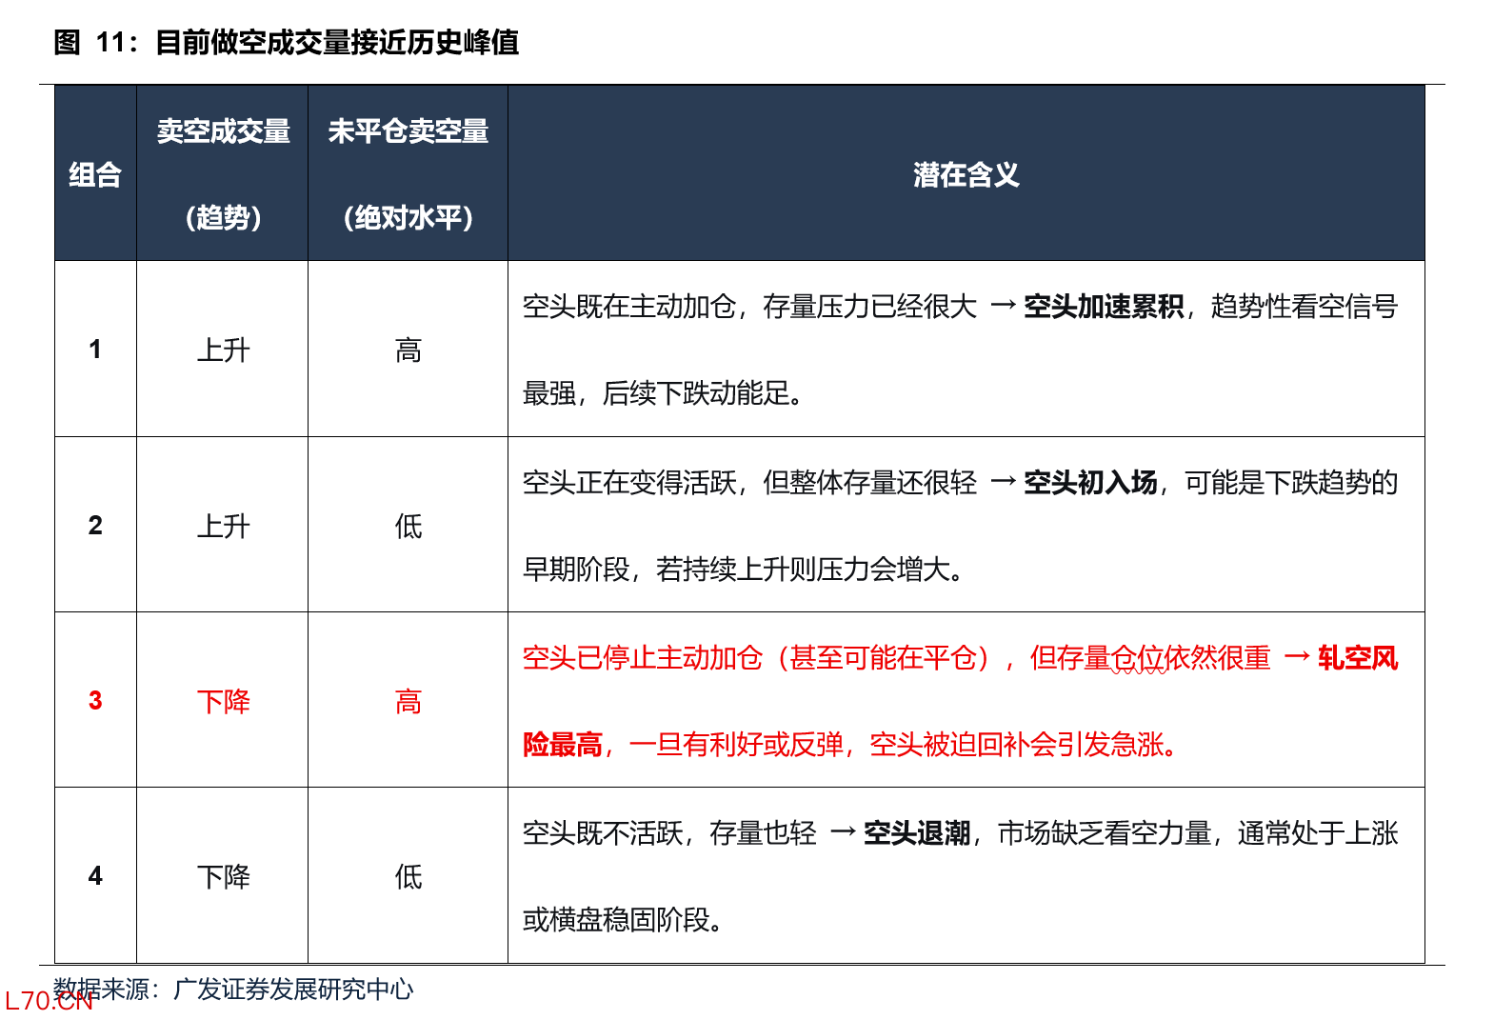The height and width of the screenshot is (1020, 1494).
Task: Click the red row number 3
Action: [95, 701]
